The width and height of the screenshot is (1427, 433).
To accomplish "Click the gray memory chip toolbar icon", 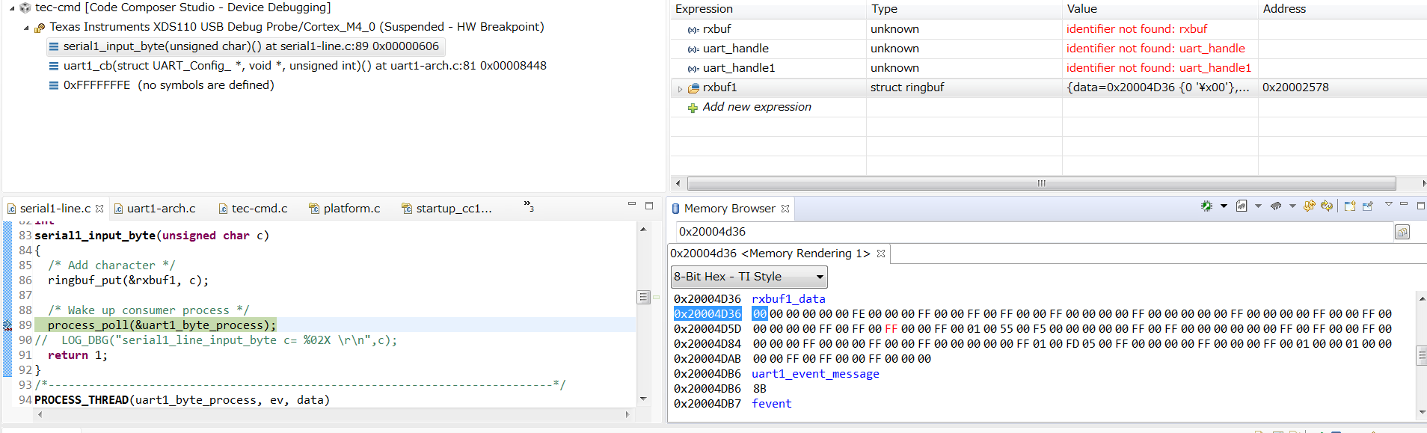I will [x=1276, y=206].
